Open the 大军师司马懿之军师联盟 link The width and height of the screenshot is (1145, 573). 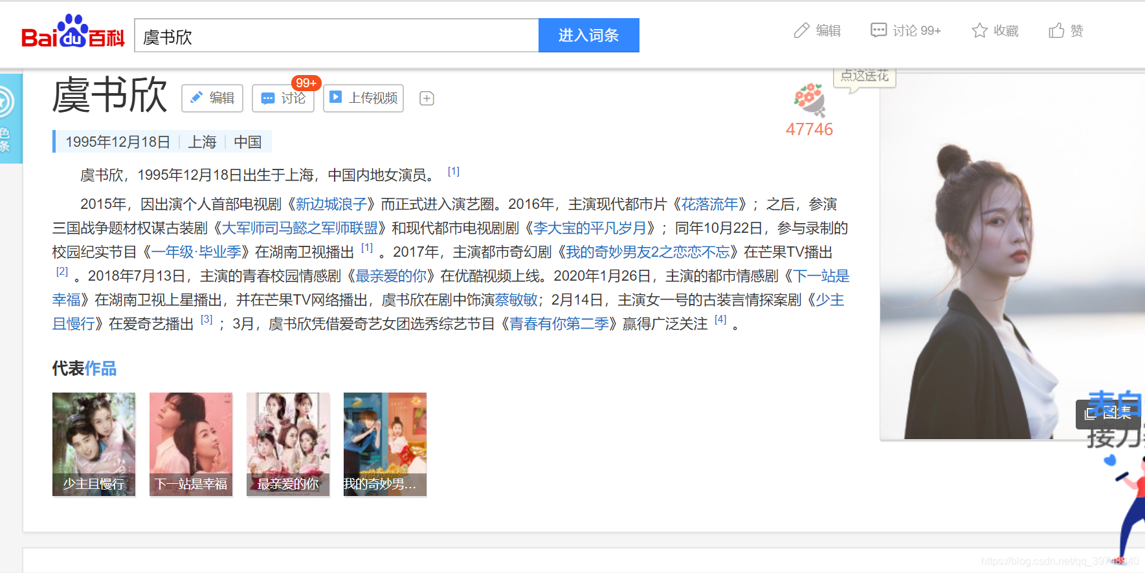click(x=300, y=228)
